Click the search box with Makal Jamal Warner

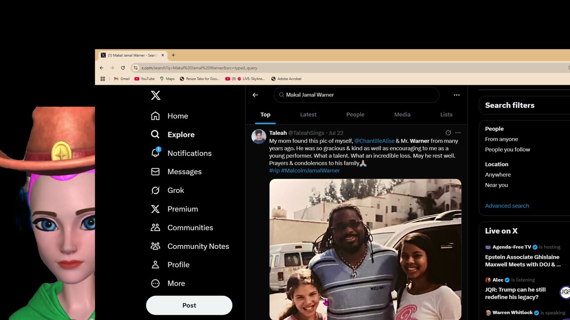tap(356, 95)
